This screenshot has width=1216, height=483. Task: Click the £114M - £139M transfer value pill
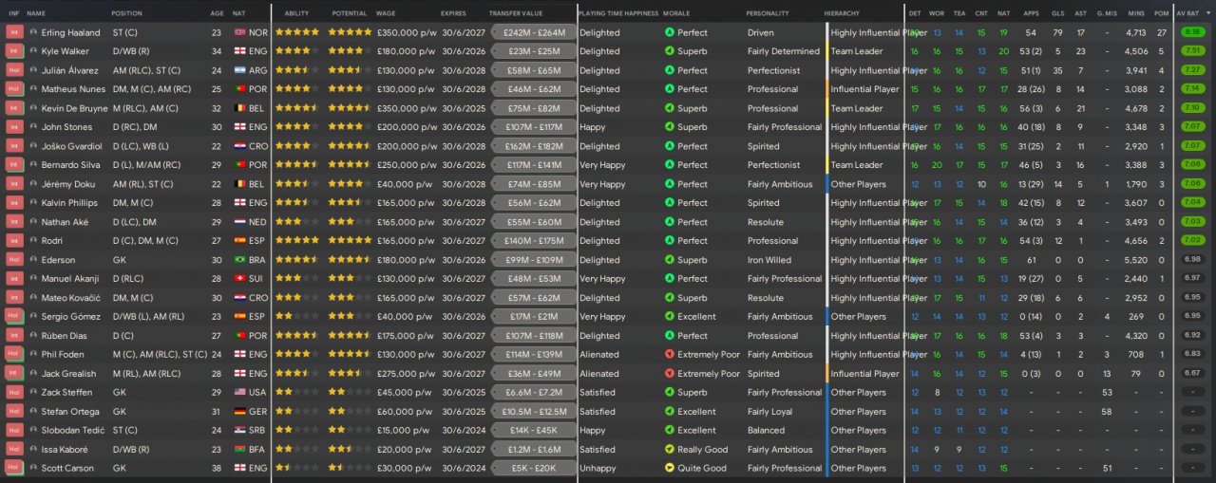coord(534,355)
